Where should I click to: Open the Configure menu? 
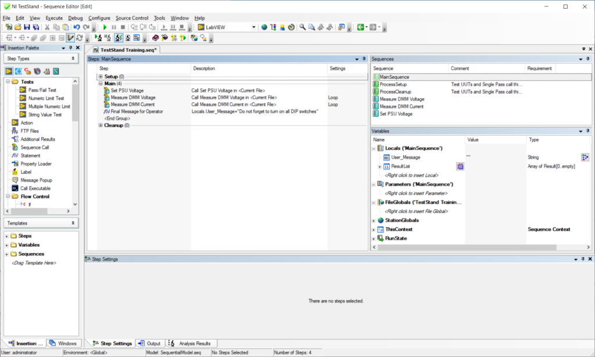pyautogui.click(x=99, y=18)
